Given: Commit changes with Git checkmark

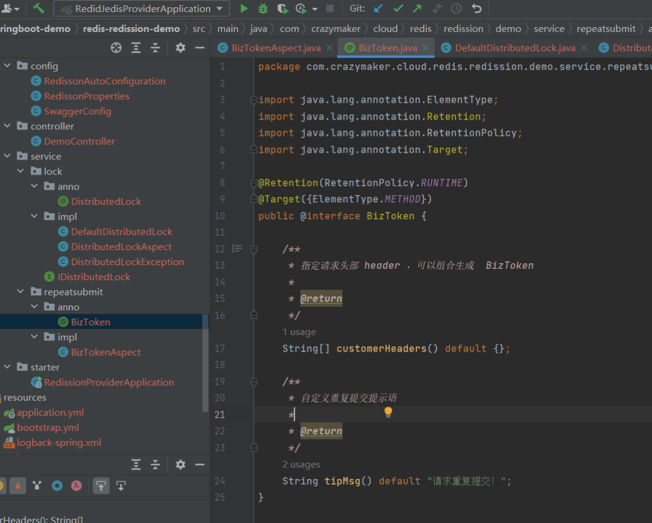Looking at the screenshot, I should pyautogui.click(x=398, y=8).
